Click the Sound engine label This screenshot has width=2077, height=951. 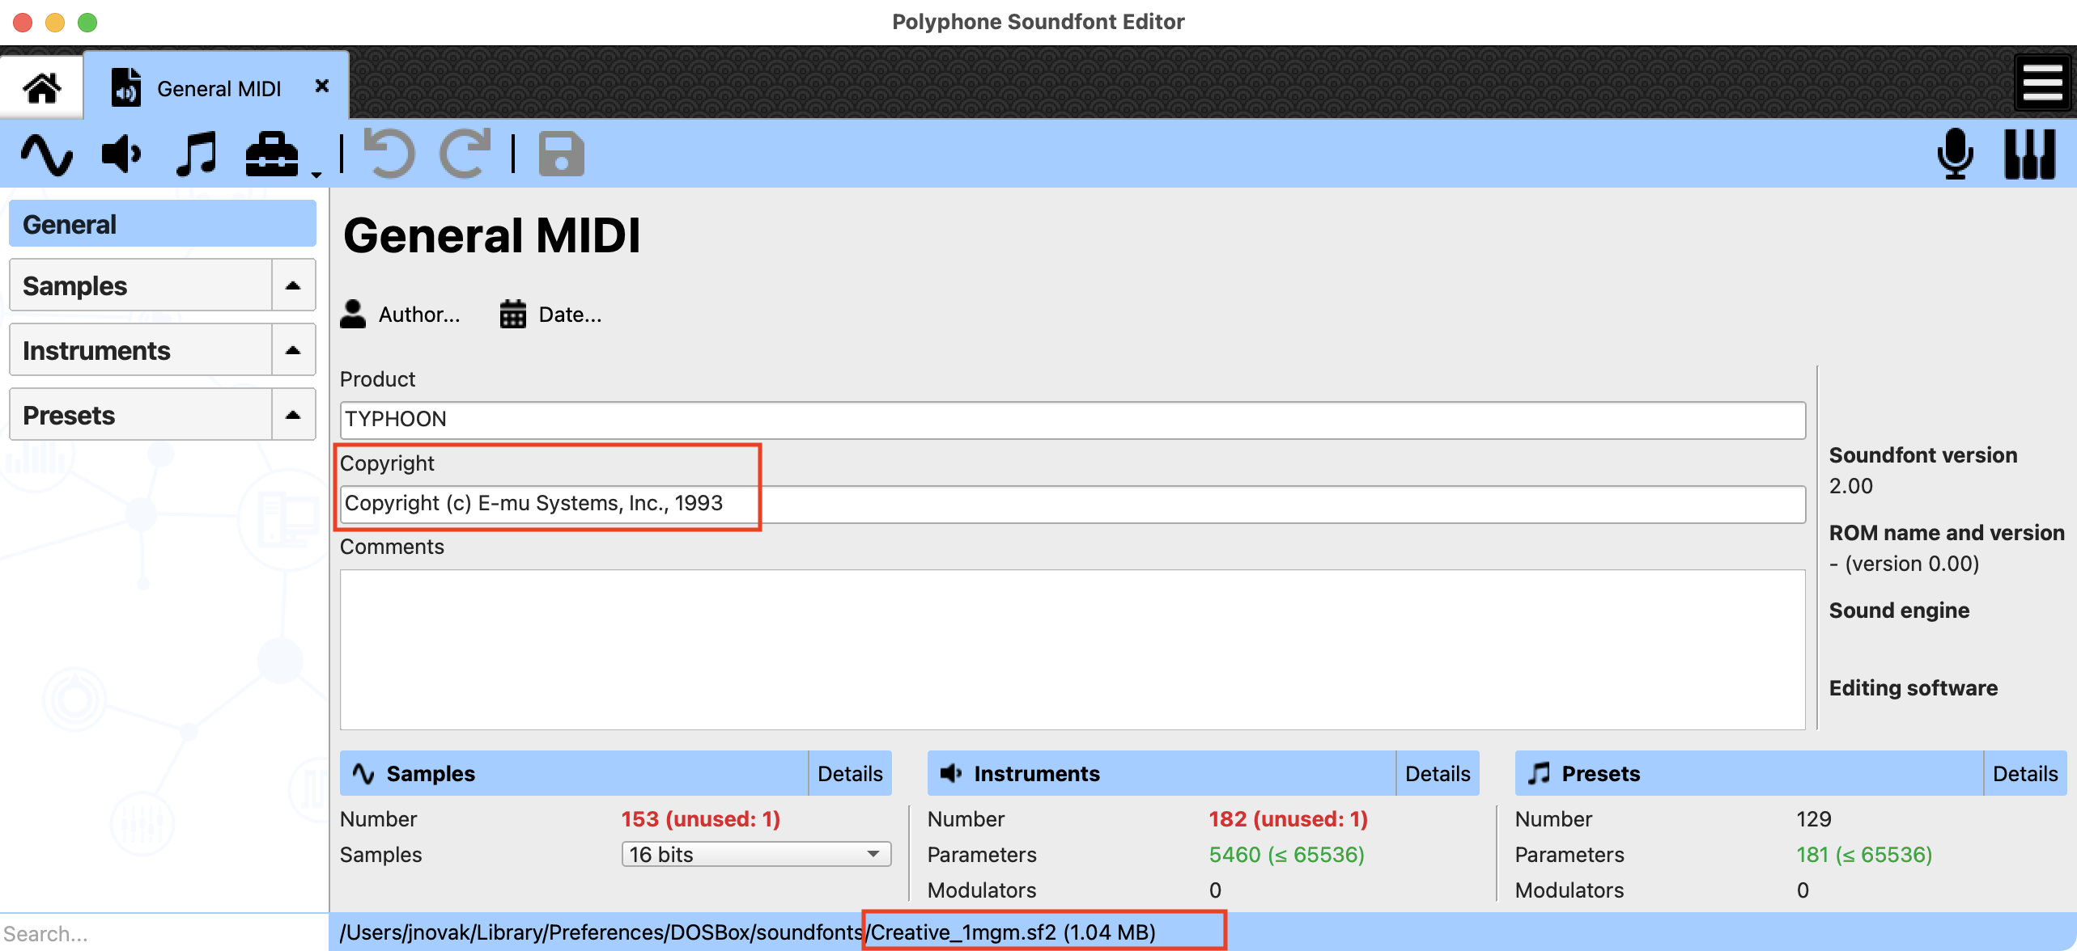[x=1900, y=611]
